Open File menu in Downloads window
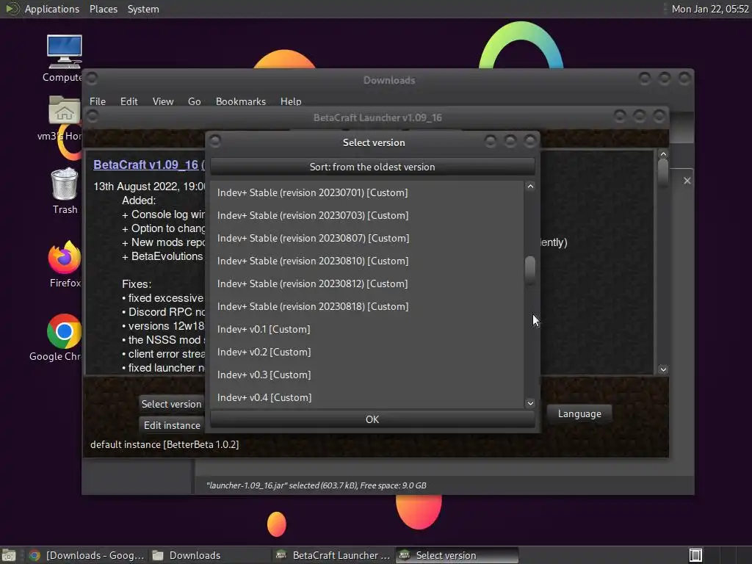 click(98, 101)
